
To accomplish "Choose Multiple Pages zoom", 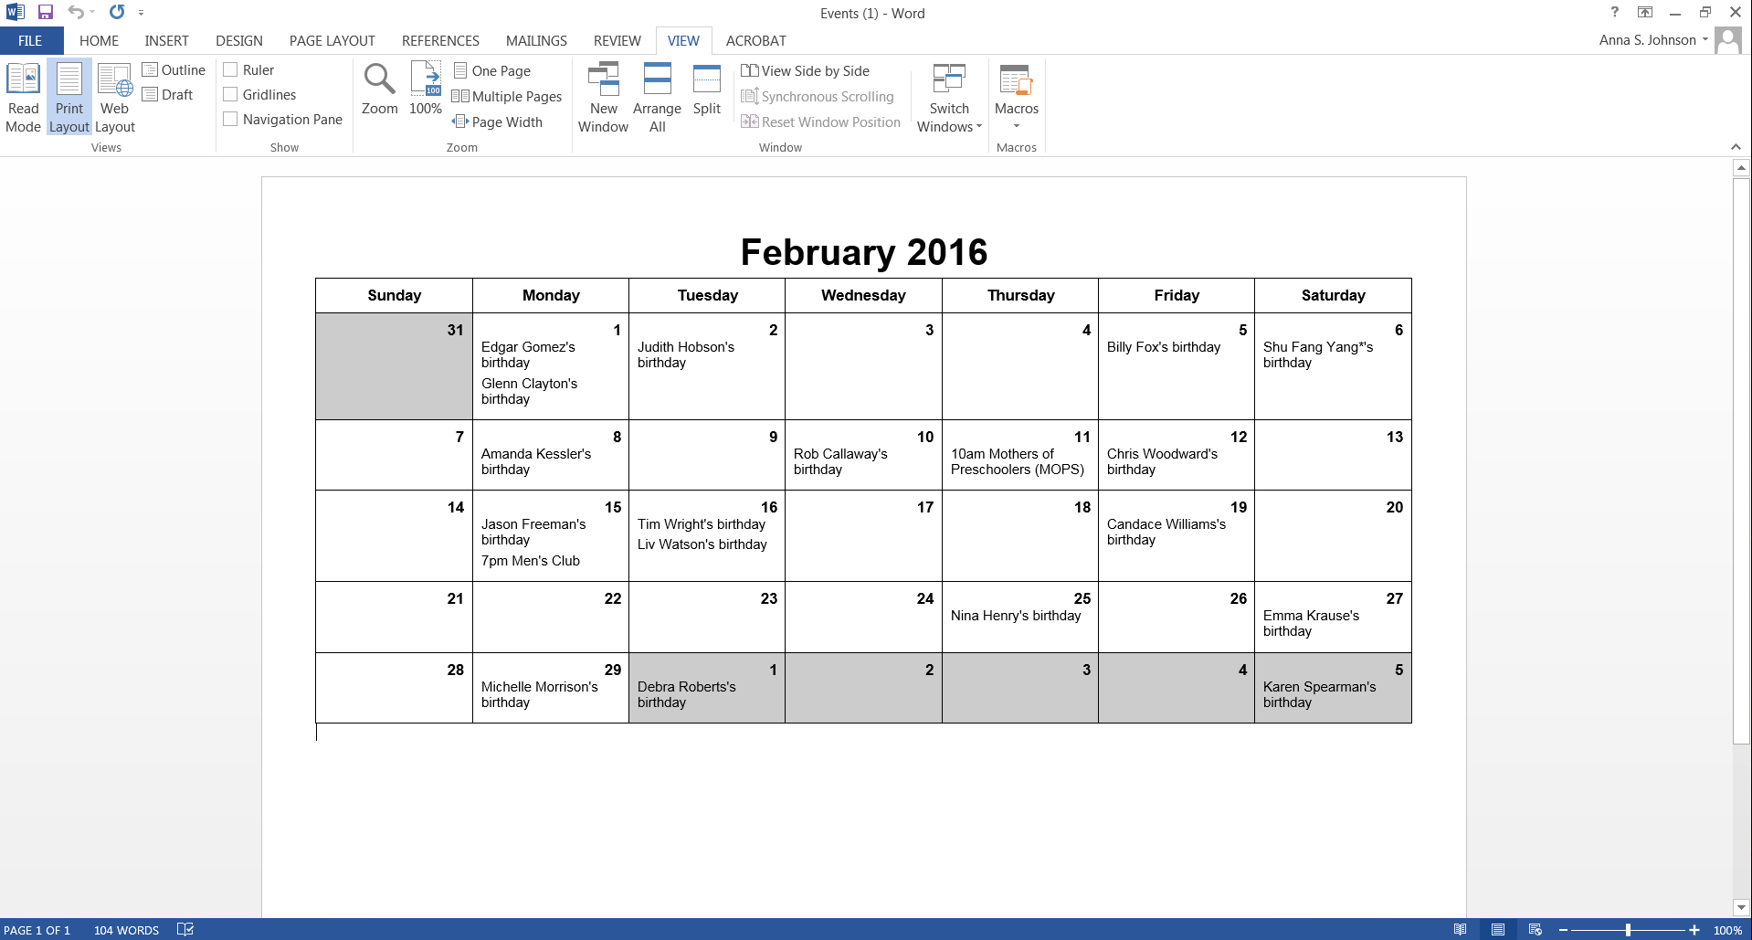I will tap(507, 97).
